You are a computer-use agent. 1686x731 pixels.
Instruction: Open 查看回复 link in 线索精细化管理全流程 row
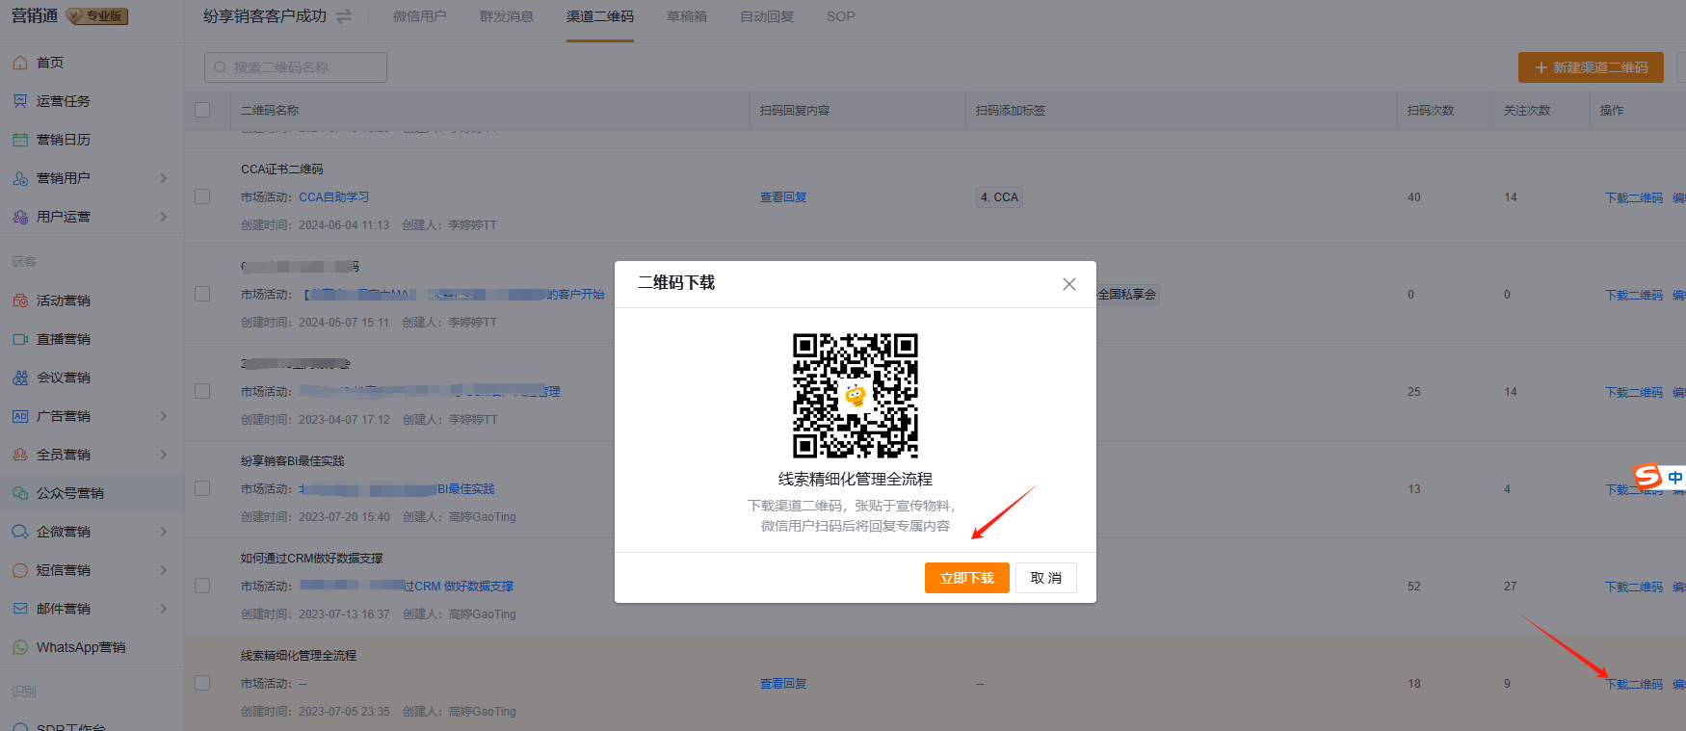[x=783, y=684]
